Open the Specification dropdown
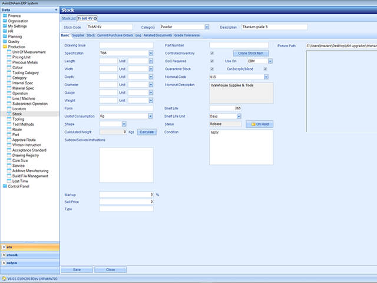377x283 pixels. [x=151, y=53]
